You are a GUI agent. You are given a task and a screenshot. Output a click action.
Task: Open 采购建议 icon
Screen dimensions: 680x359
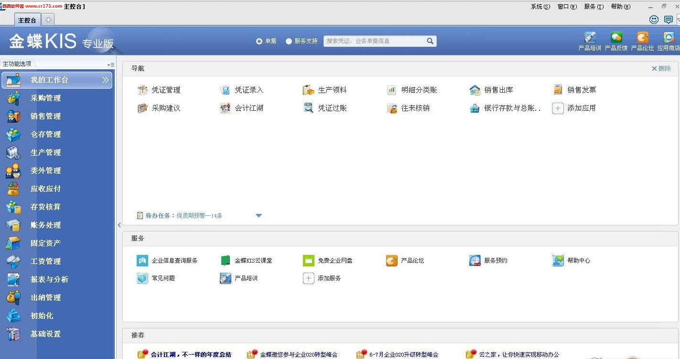142,108
